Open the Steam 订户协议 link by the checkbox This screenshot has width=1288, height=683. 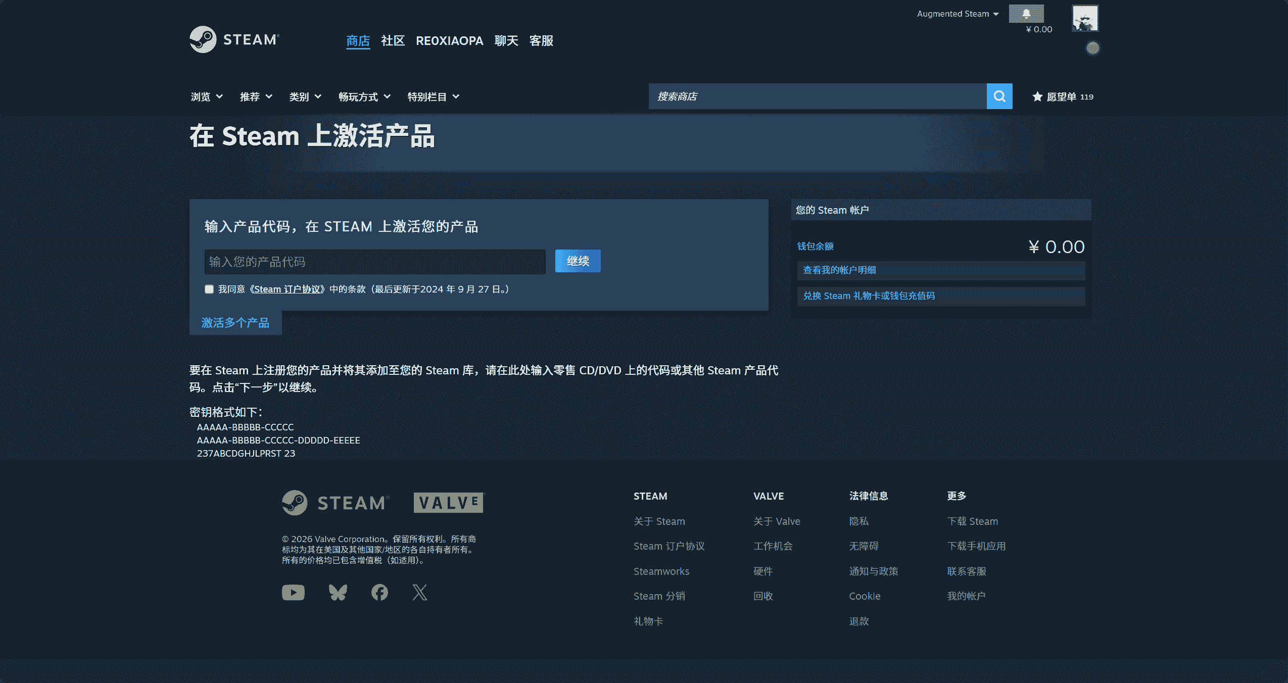point(287,289)
